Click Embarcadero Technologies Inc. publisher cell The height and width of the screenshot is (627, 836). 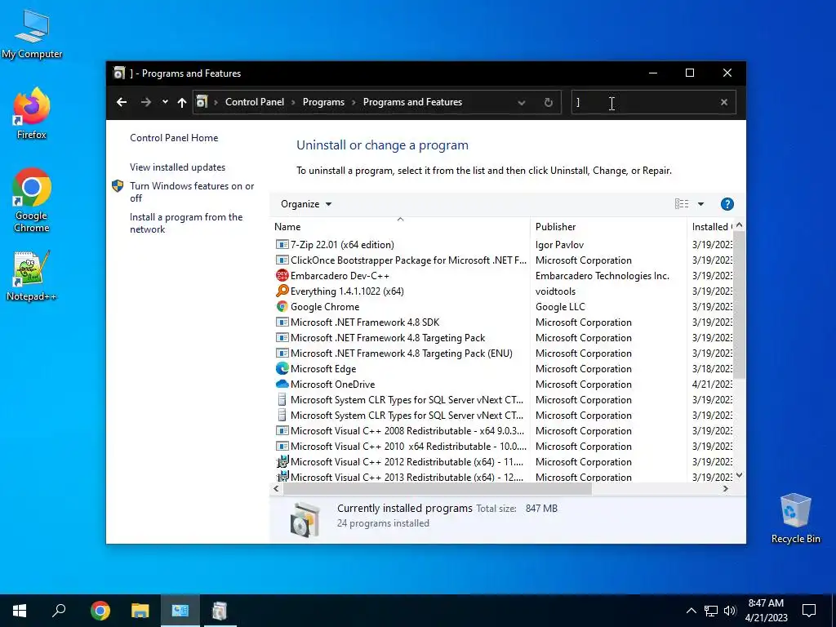[x=602, y=276]
